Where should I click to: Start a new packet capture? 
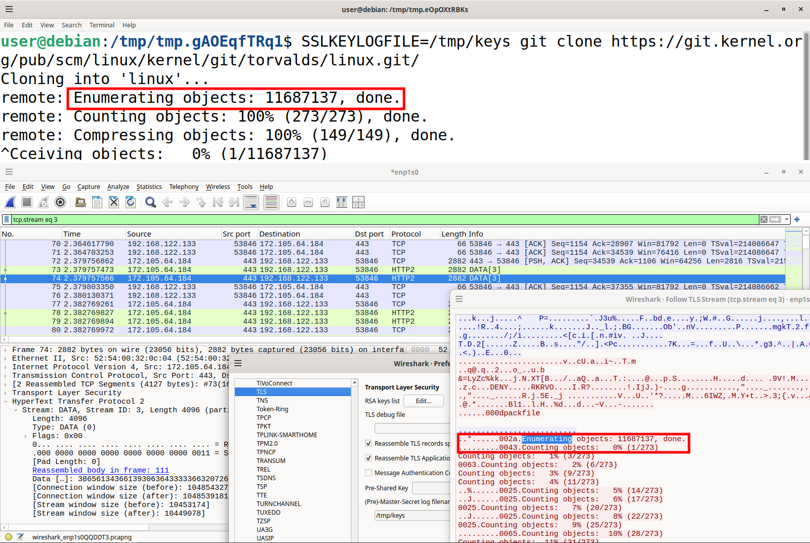pos(10,203)
